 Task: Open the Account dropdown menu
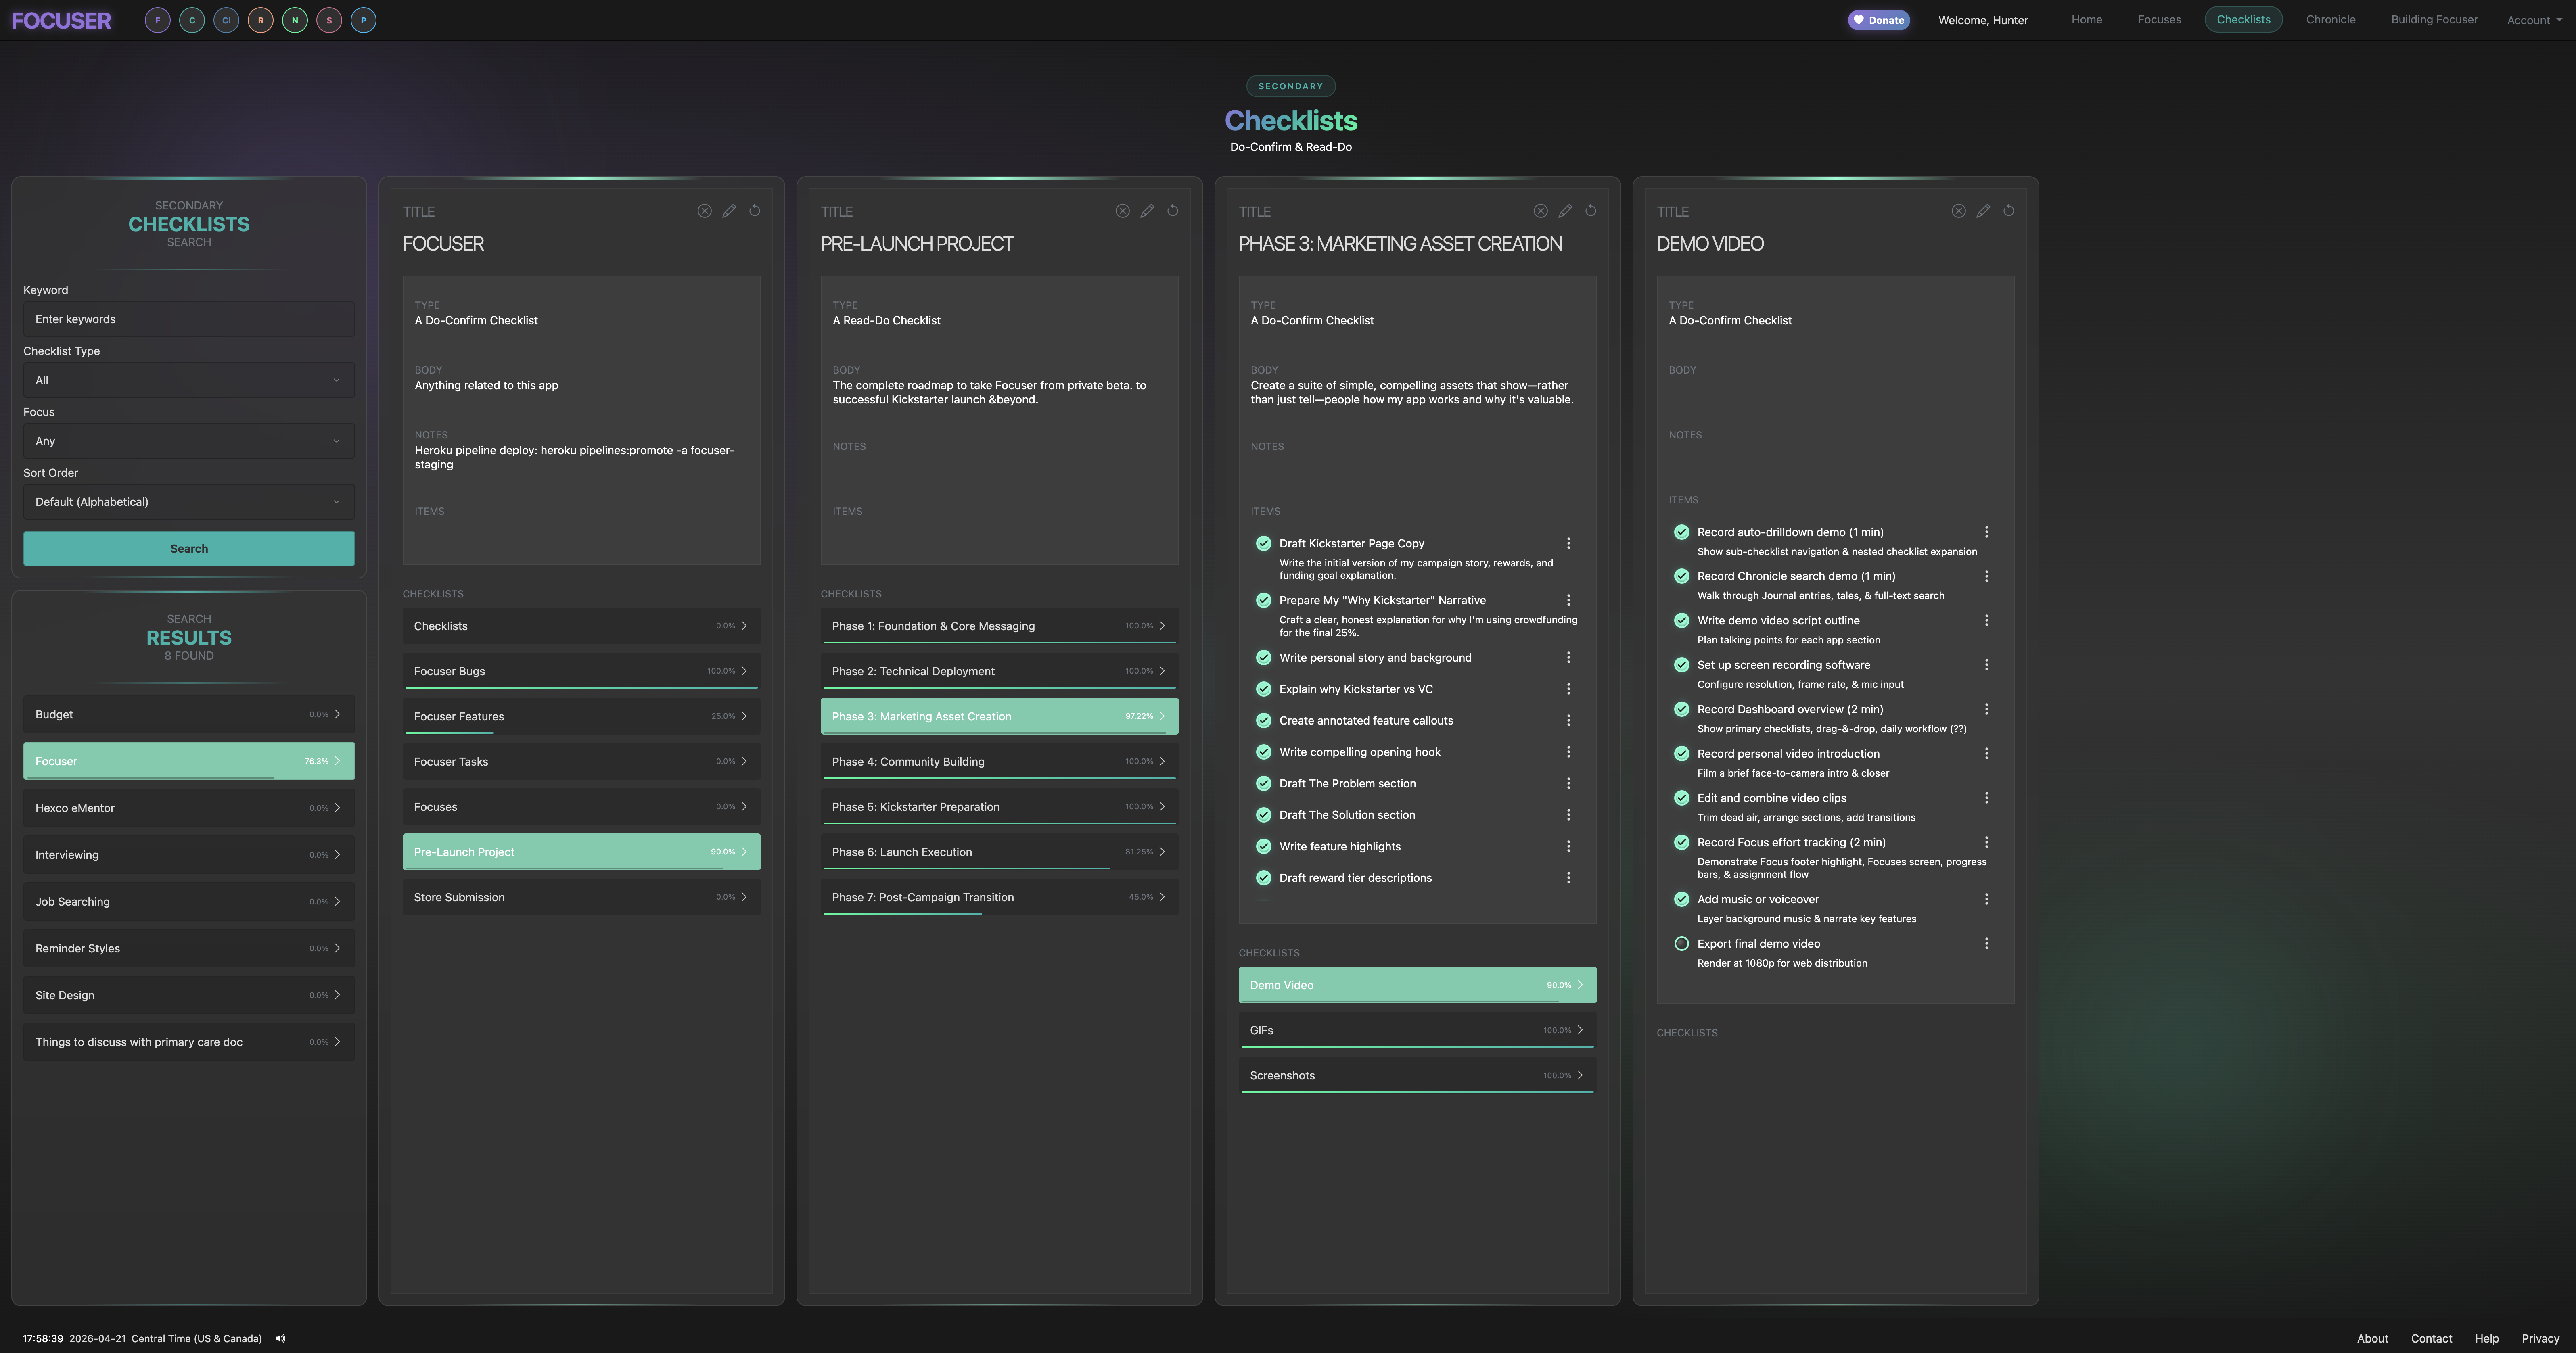(2534, 20)
